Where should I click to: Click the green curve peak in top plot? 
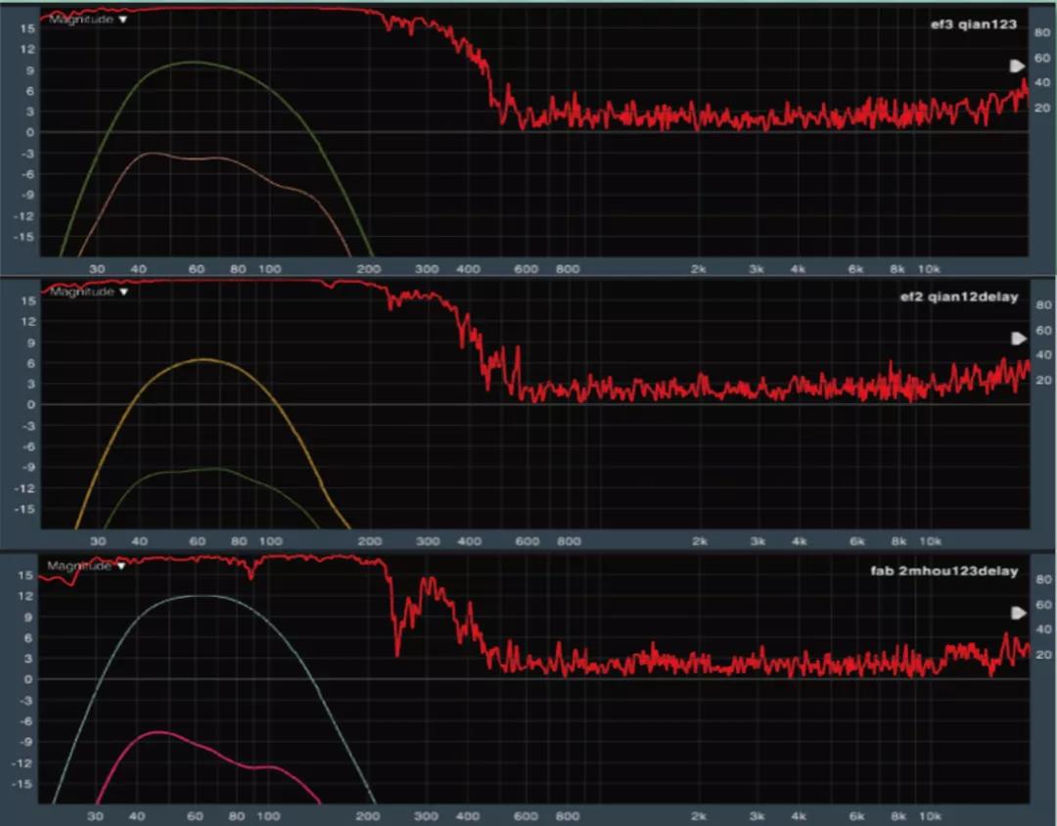click(x=193, y=63)
